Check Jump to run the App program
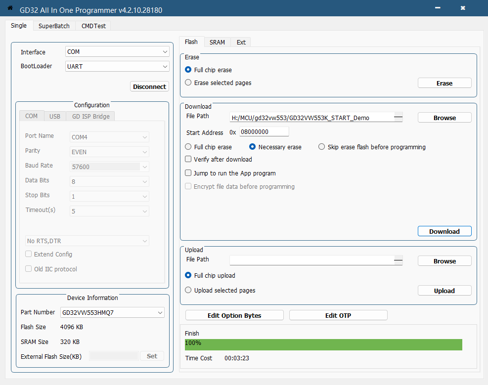Image resolution: width=488 pixels, height=385 pixels. click(188, 173)
